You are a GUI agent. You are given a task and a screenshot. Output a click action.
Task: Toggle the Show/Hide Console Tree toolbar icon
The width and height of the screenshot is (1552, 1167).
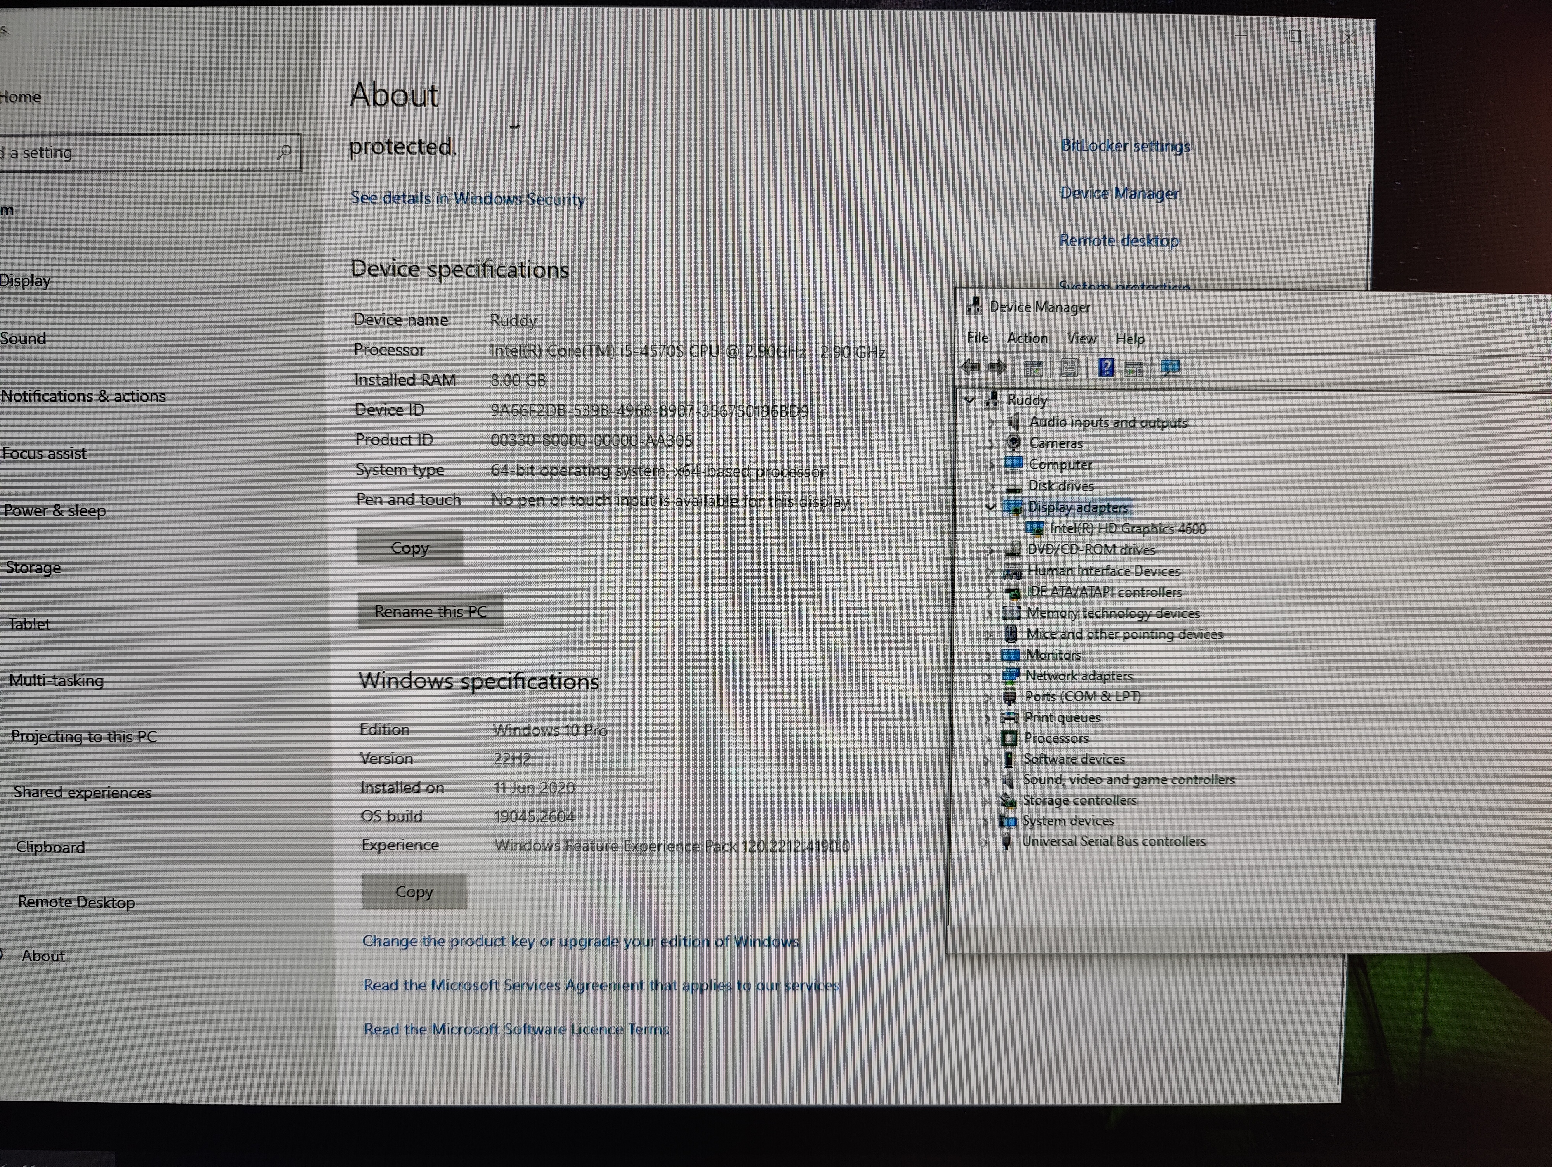[1034, 368]
